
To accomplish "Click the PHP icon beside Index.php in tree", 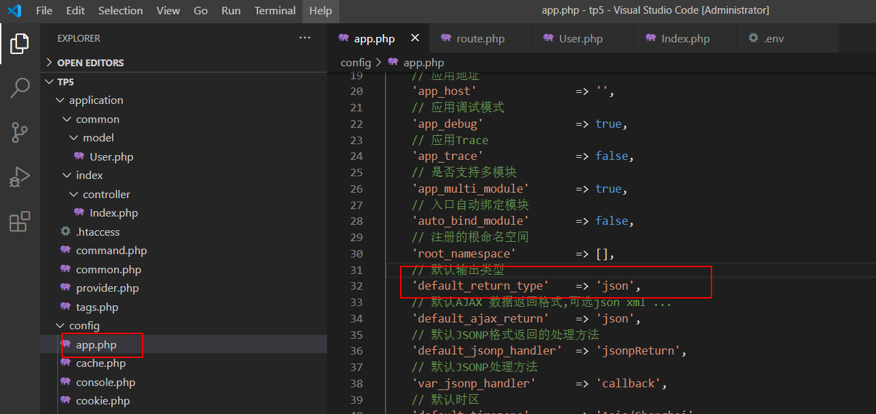I will [79, 212].
